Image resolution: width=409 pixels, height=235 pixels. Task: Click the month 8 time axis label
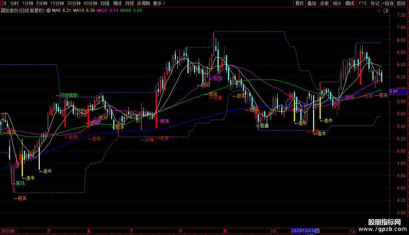181,231
